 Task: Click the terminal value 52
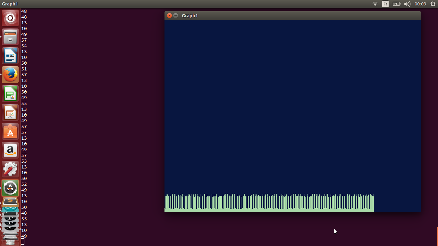point(24,184)
